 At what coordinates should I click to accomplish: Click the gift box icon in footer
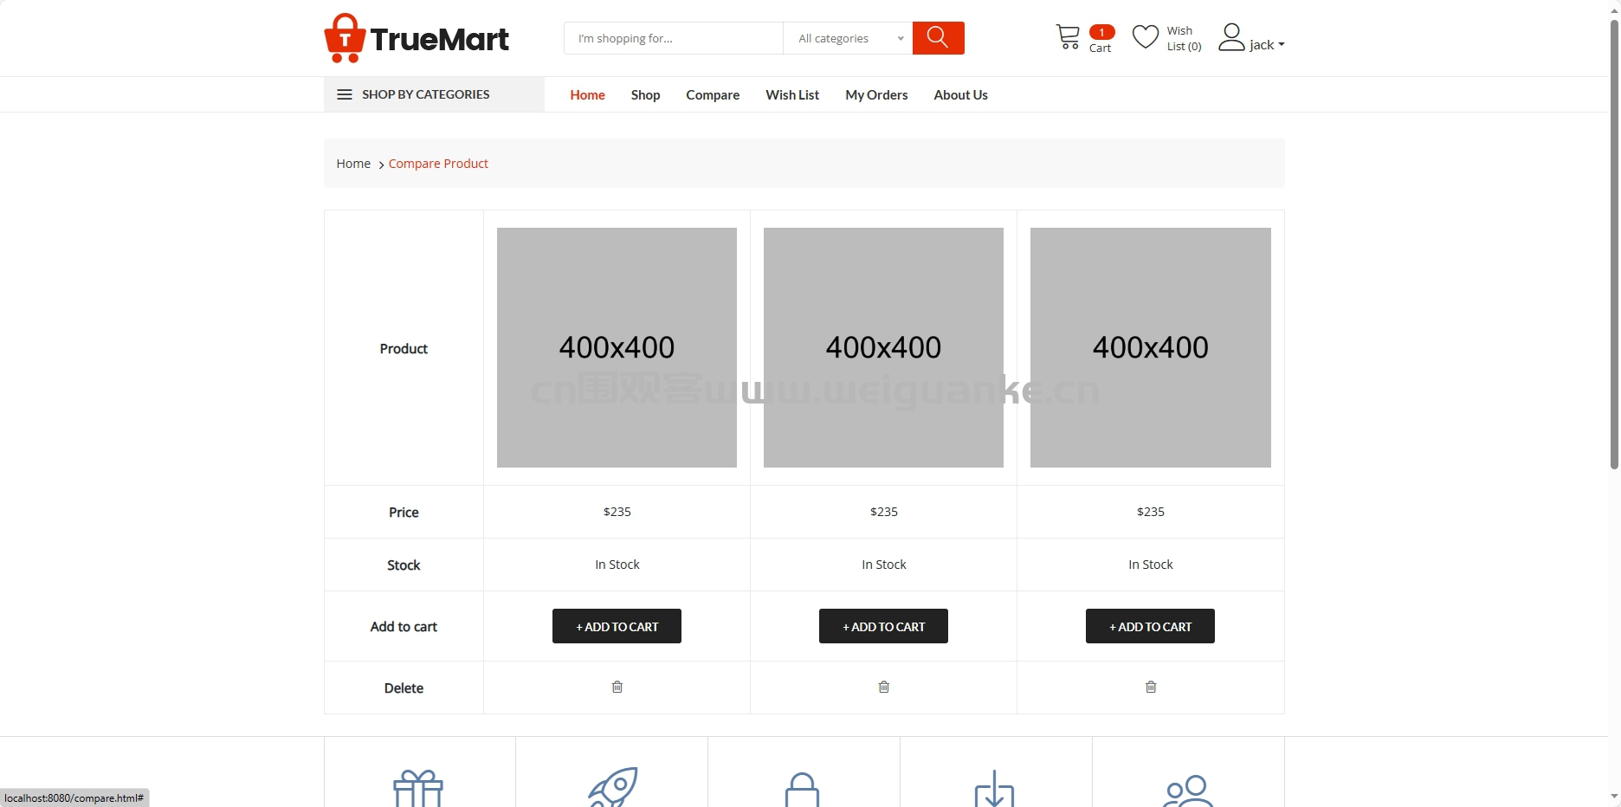(x=418, y=788)
